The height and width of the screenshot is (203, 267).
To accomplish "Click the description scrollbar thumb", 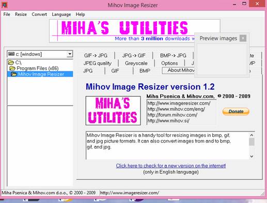I will pos(252,142).
